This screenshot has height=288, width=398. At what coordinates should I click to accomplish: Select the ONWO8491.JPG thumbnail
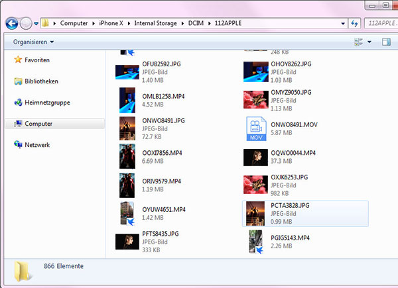point(127,128)
